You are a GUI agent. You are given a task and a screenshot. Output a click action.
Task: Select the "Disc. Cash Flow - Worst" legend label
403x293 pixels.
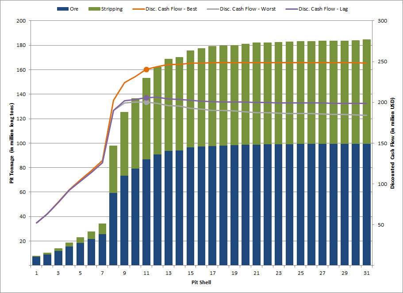coord(248,9)
